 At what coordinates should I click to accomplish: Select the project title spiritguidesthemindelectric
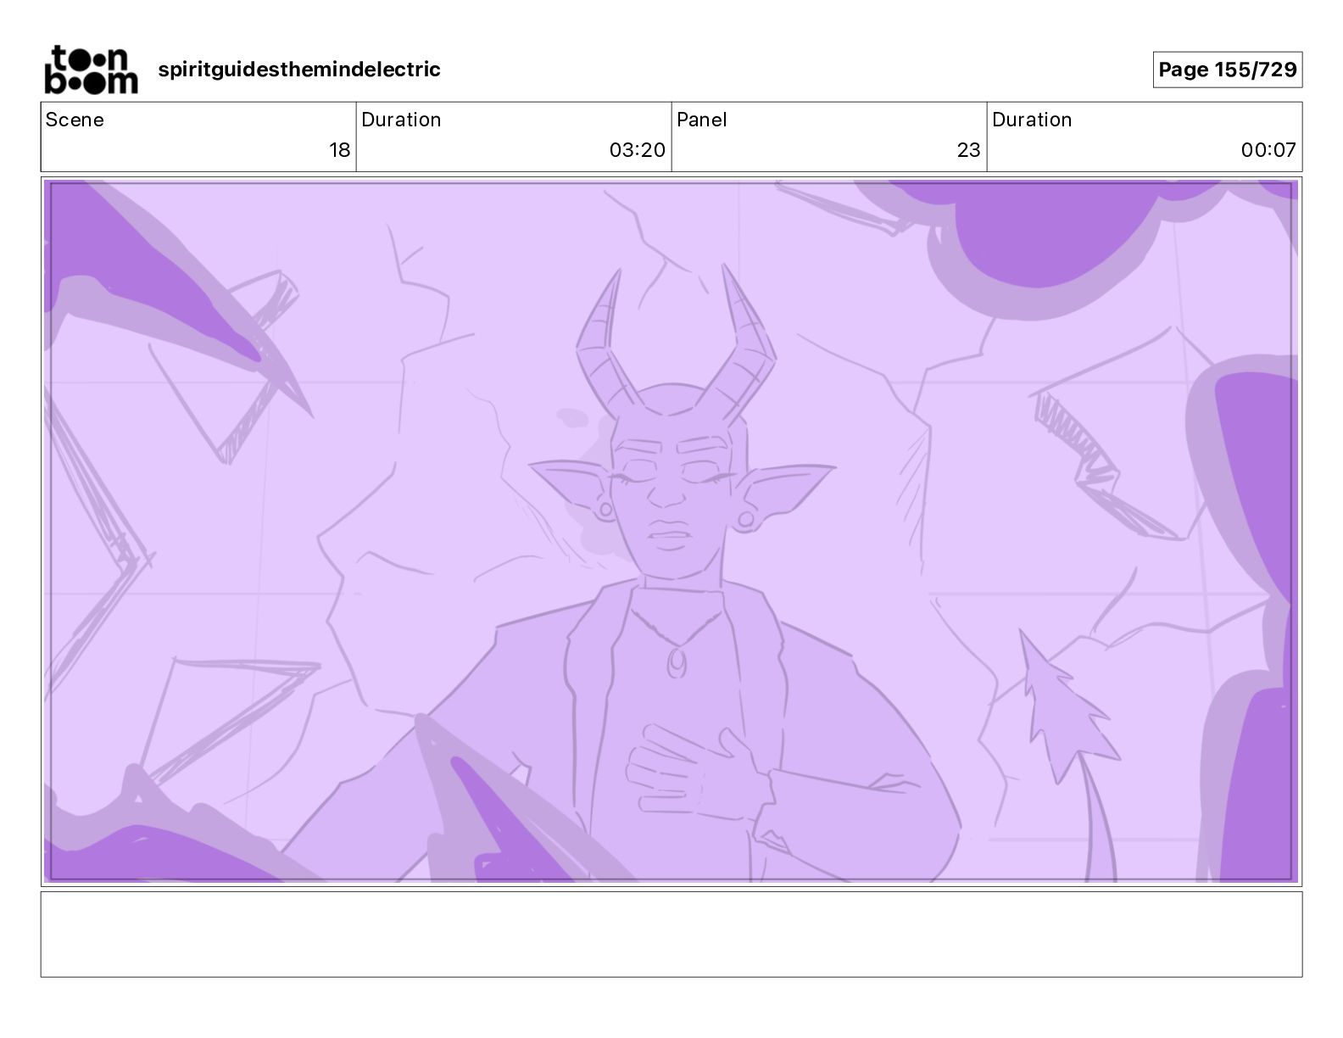(x=299, y=70)
